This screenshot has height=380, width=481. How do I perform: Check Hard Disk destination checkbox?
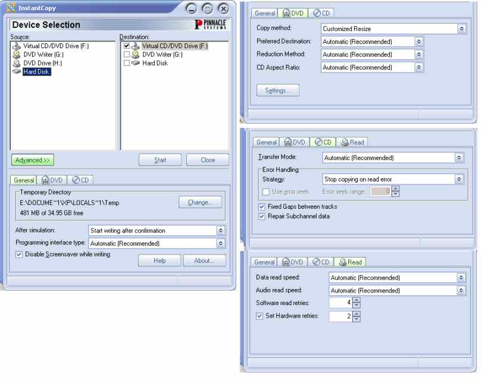tap(127, 63)
